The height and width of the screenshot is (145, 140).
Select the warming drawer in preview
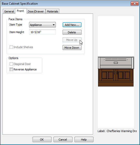pyautogui.click(x=116, y=63)
